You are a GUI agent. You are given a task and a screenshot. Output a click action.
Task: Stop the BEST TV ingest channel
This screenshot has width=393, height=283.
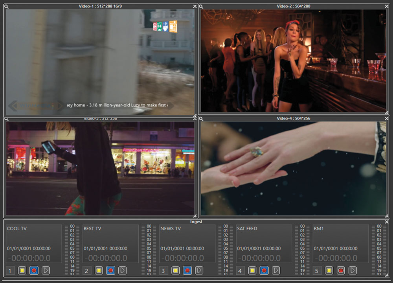(x=99, y=270)
